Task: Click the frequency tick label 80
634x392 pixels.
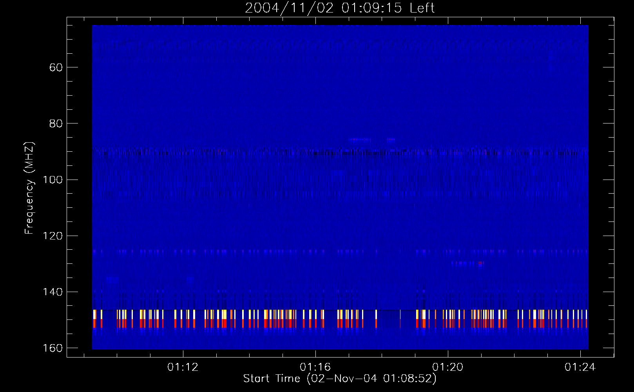Action: click(56, 123)
